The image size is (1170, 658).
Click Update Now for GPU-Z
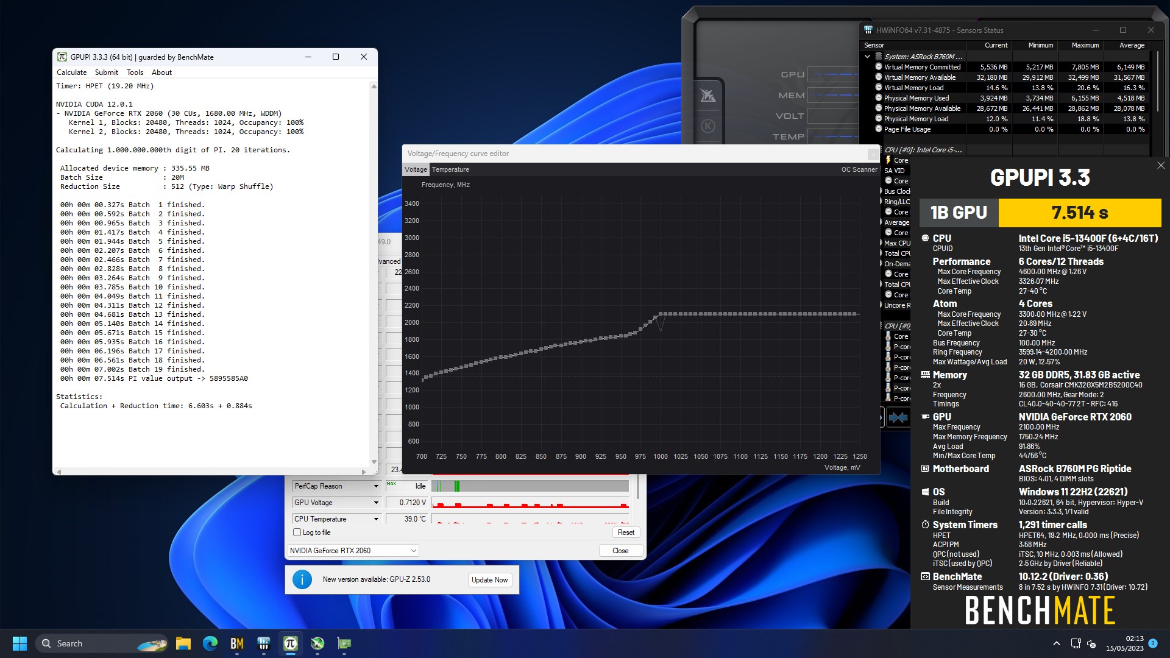489,580
